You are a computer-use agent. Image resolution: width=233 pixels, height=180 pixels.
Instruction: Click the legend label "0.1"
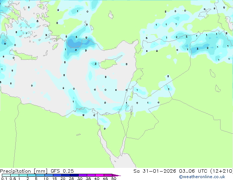click(x=4, y=179)
